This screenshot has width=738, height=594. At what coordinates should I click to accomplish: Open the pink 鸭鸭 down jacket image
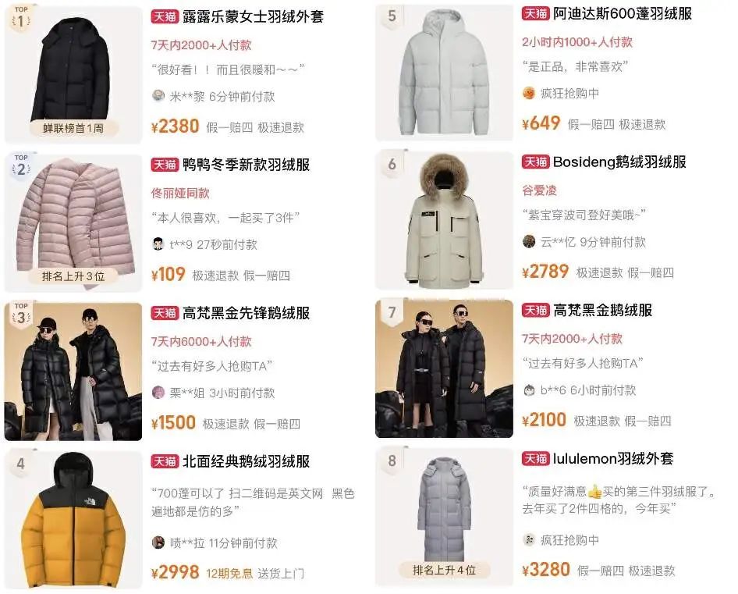tap(73, 222)
